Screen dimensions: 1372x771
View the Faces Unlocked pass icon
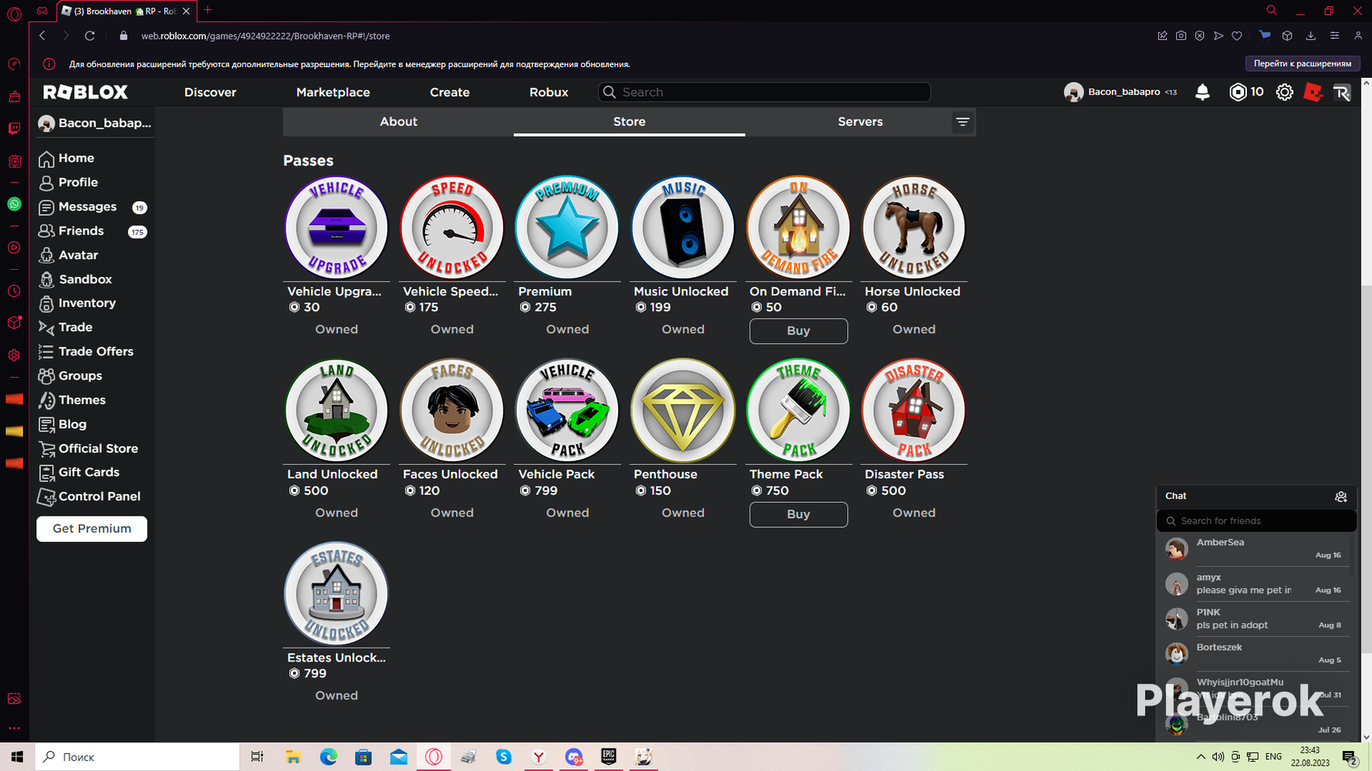click(452, 410)
